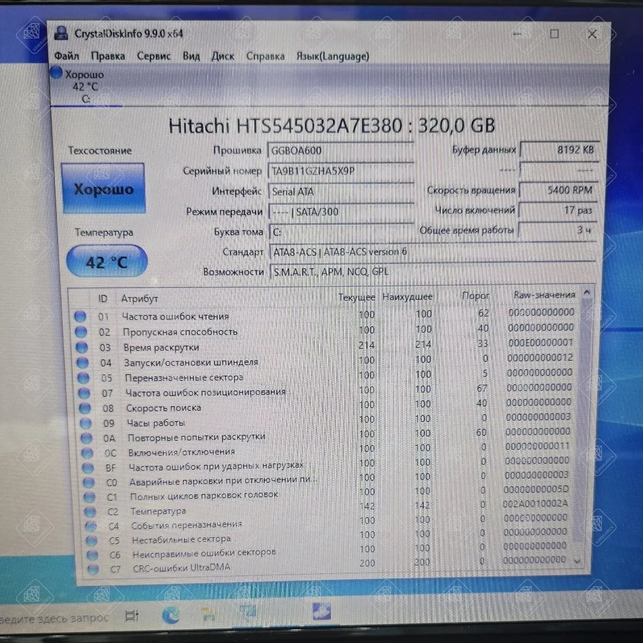The width and height of the screenshot is (643, 643).
Task: Click the firmware field showing GGBOA600
Action: pyautogui.click(x=341, y=150)
